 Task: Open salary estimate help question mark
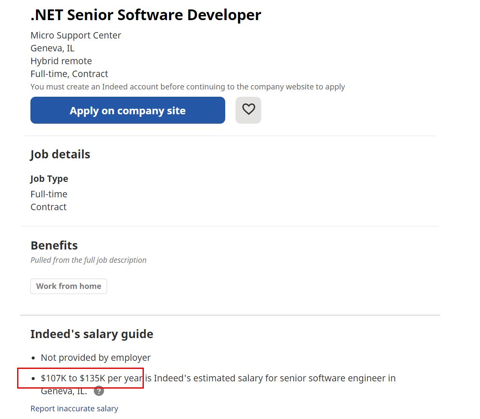click(x=99, y=391)
